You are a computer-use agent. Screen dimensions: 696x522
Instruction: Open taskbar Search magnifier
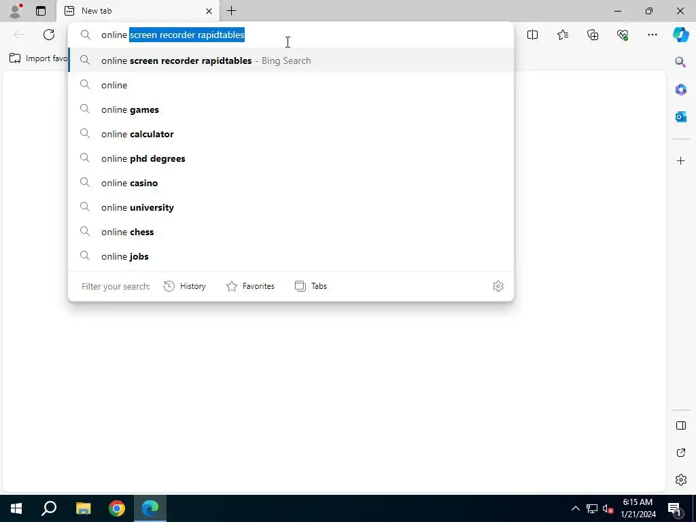(x=49, y=508)
